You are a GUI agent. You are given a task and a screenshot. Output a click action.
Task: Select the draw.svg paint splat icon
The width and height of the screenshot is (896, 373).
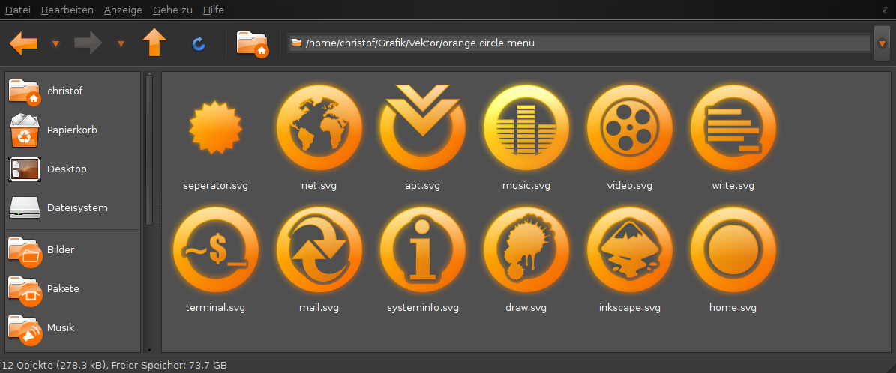click(x=526, y=249)
